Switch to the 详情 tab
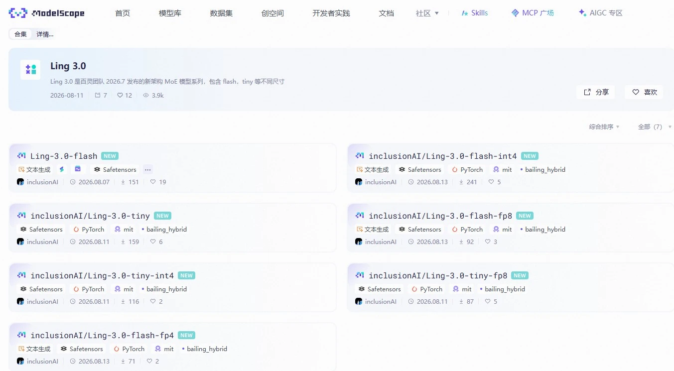The image size is (674, 371). [x=45, y=34]
